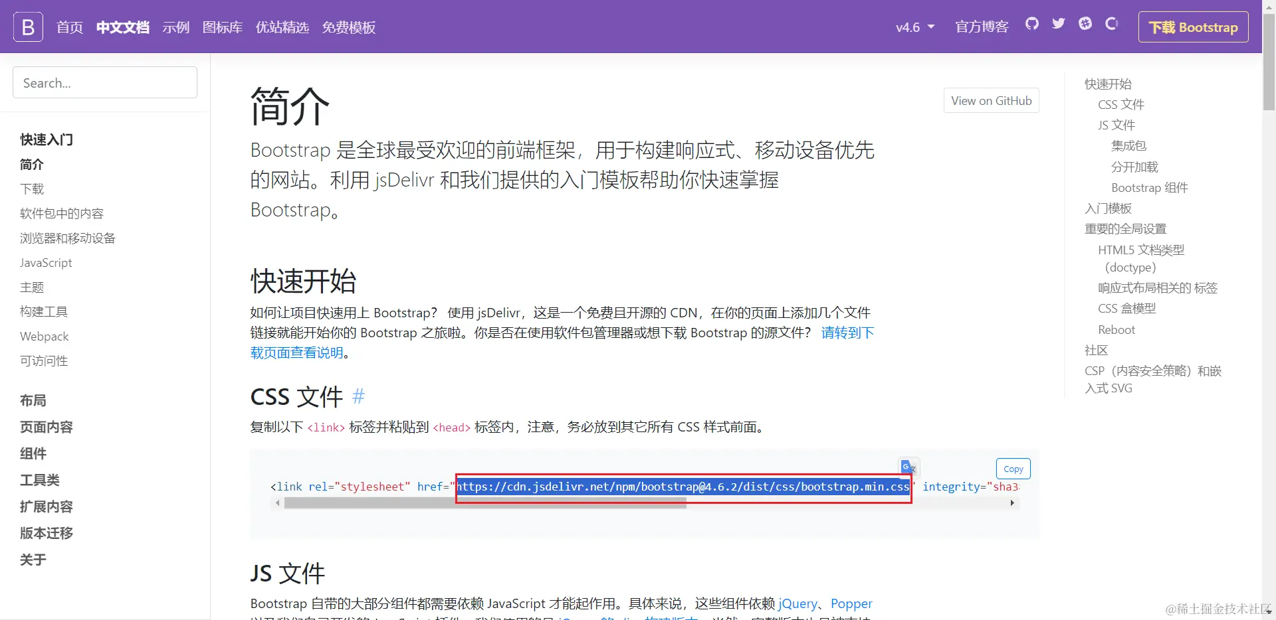Select 首页 in the top navigation
Image resolution: width=1276 pixels, height=620 pixels.
[x=68, y=27]
